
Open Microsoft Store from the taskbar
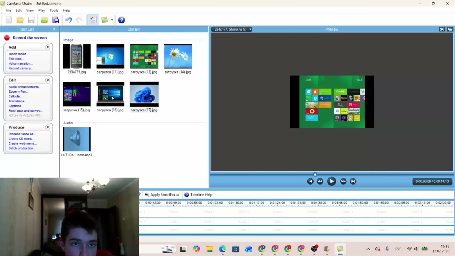pos(236,249)
